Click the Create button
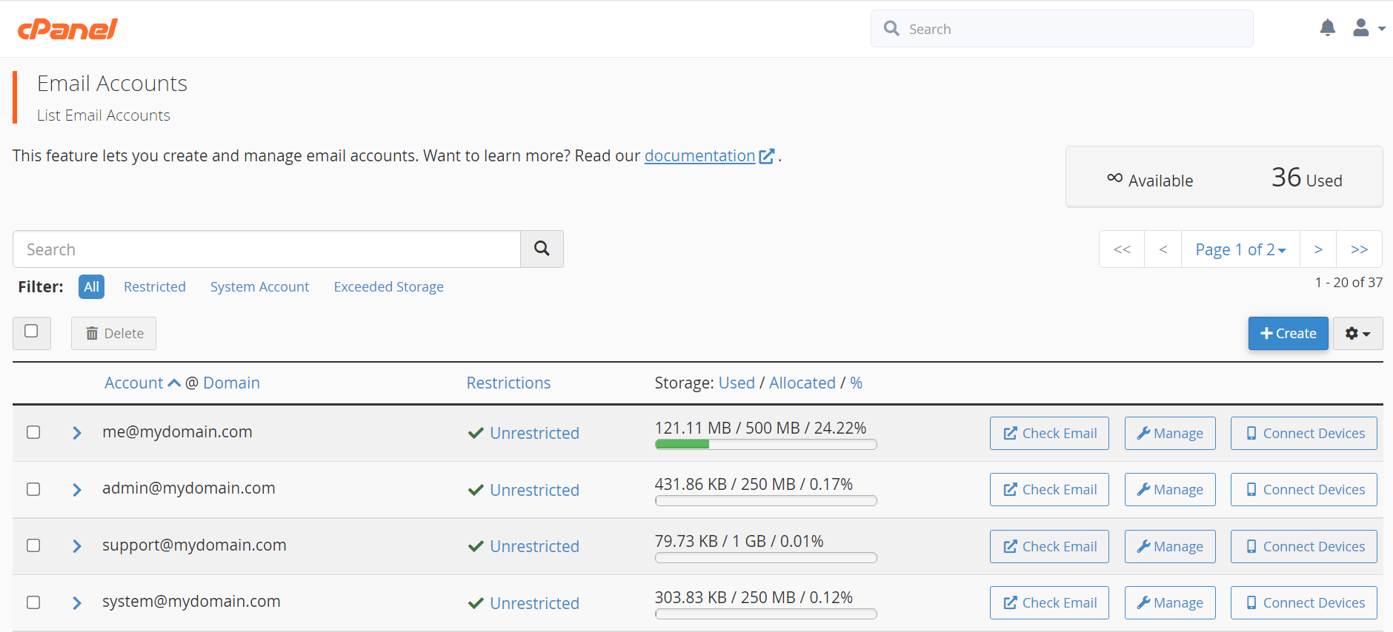The height and width of the screenshot is (632, 1393). point(1288,334)
